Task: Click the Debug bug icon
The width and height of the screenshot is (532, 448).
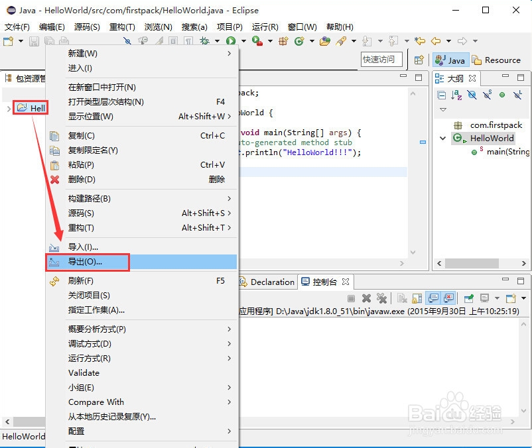Action: pos(204,41)
